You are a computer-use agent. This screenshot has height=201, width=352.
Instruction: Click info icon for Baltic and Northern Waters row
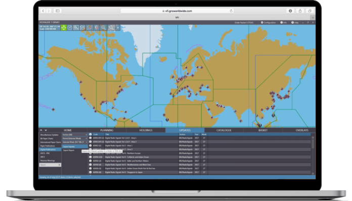(90, 161)
